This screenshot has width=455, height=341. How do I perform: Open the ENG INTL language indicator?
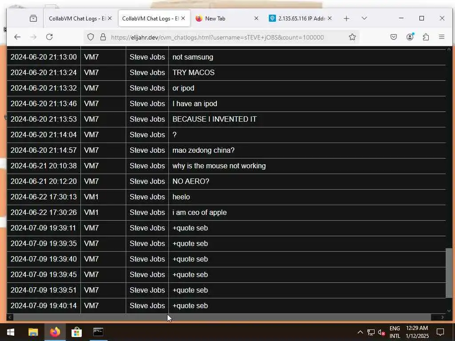pyautogui.click(x=395, y=332)
